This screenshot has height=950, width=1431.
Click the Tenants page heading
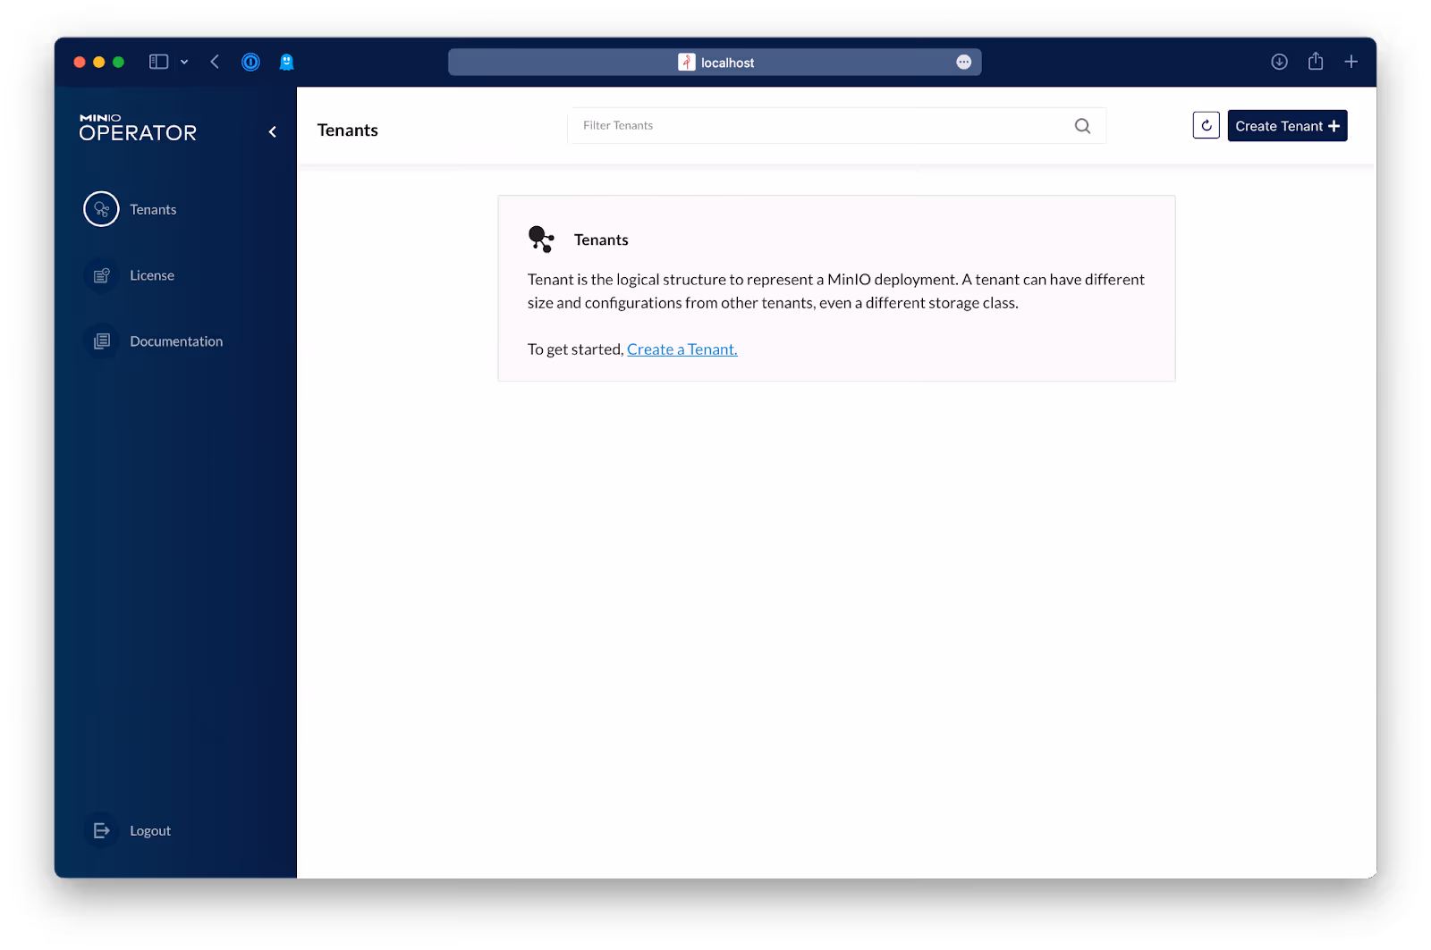pos(348,130)
